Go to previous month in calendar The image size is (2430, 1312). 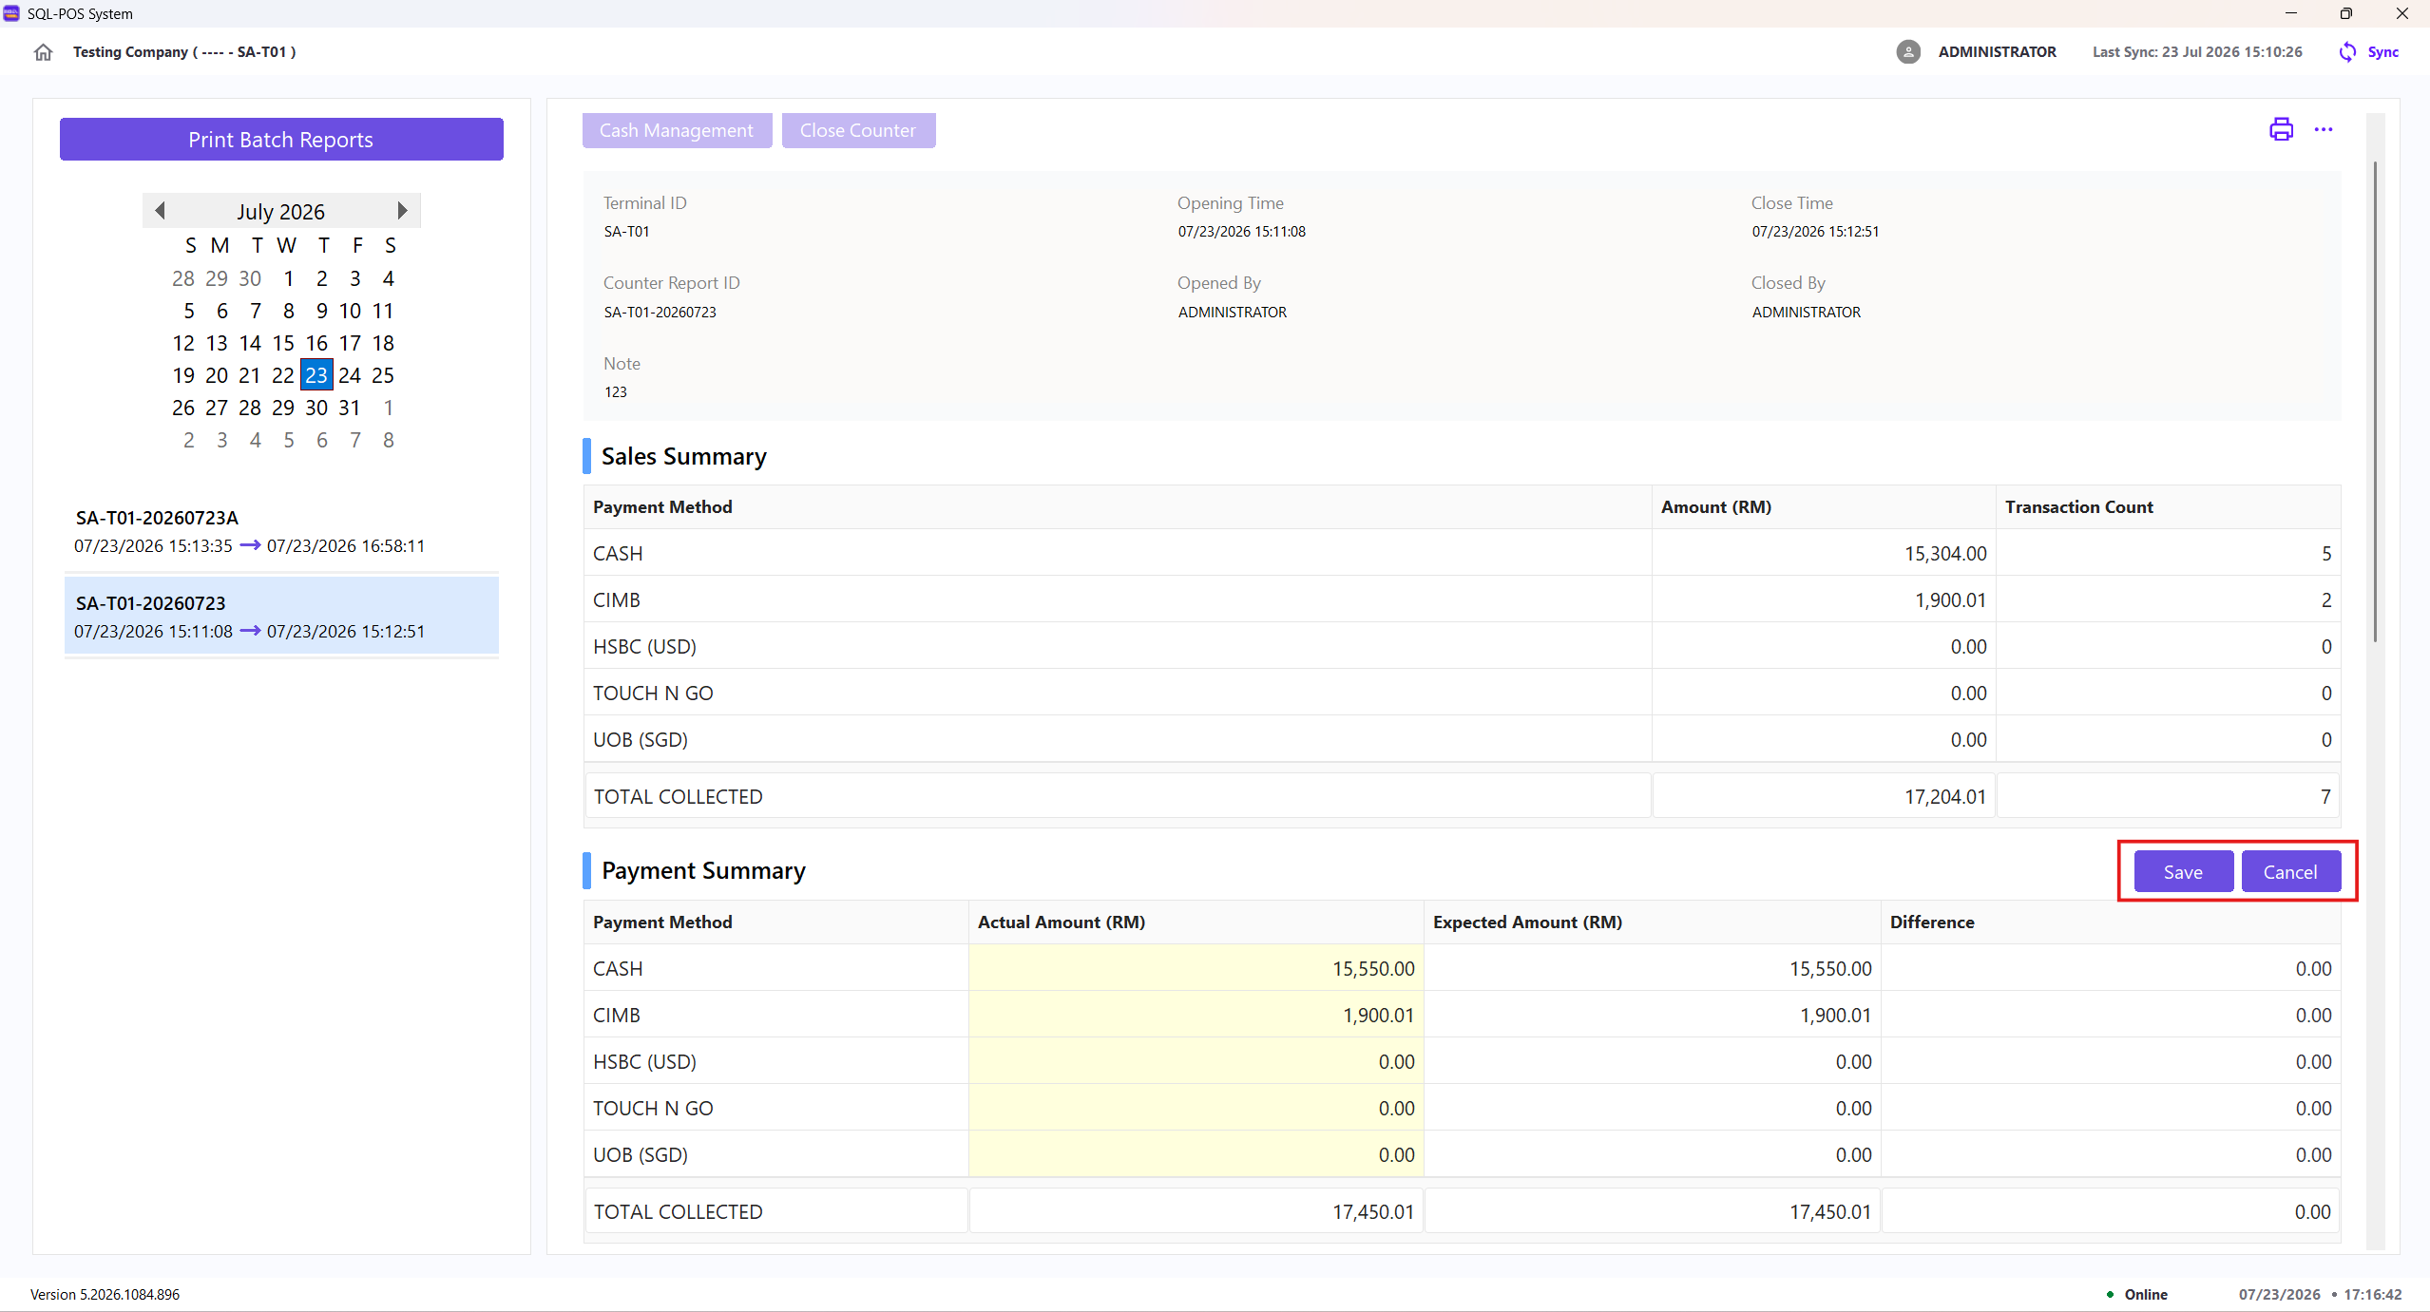[x=160, y=211]
